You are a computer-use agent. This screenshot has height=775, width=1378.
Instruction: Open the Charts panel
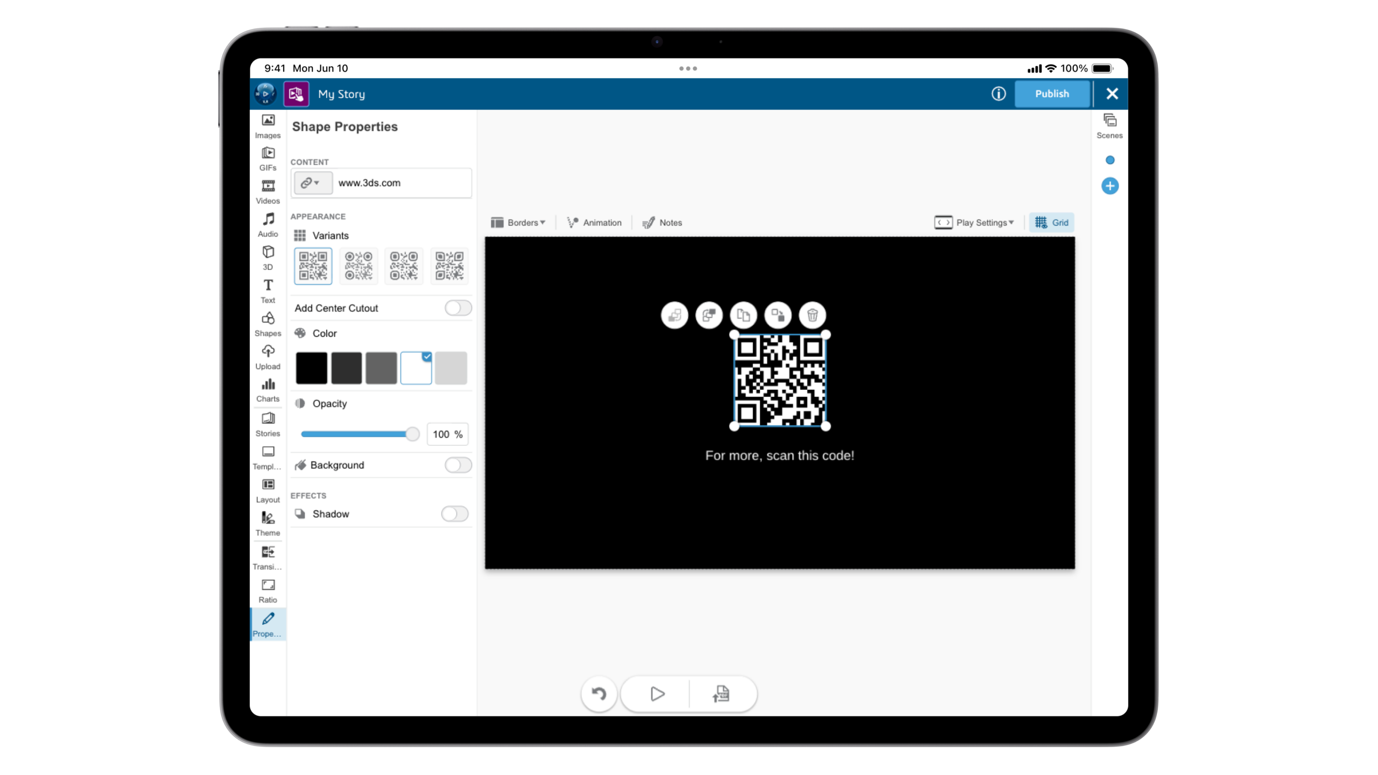(x=268, y=391)
